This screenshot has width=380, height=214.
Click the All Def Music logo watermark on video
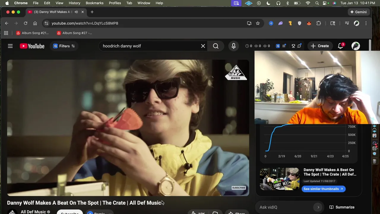(236, 73)
